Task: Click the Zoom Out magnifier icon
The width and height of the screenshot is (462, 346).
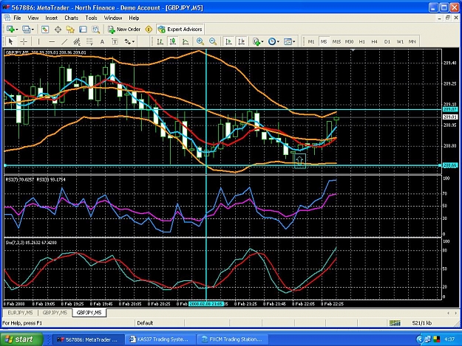Action: click(x=213, y=41)
